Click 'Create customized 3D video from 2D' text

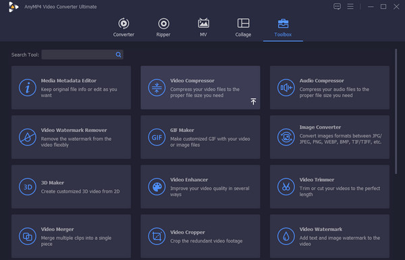click(x=80, y=191)
